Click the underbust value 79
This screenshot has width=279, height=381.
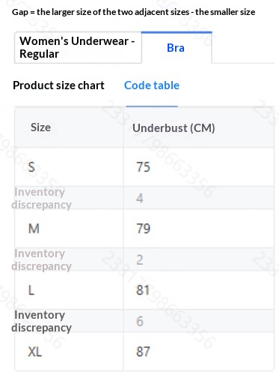pos(143,229)
